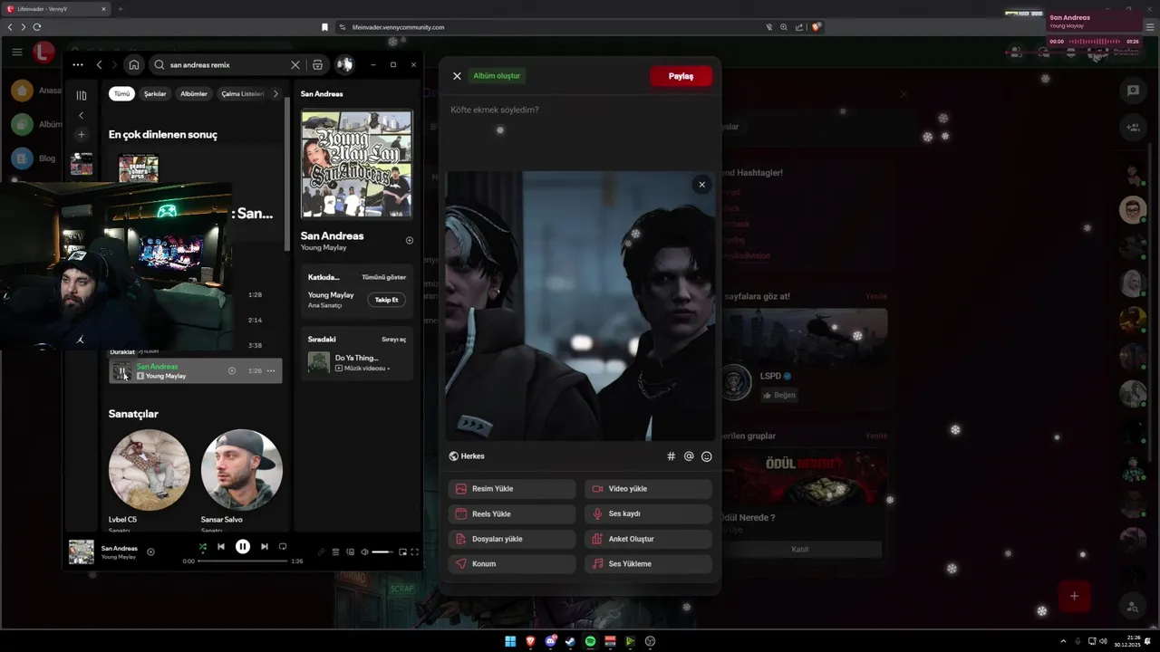Choose Reels Yükle option
The image size is (1160, 652).
(512, 513)
